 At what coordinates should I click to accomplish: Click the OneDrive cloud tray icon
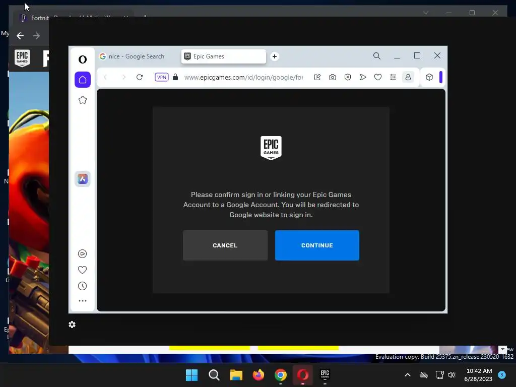tap(424, 375)
